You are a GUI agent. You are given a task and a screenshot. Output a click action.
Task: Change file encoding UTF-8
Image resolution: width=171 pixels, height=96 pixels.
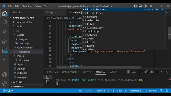click(x=111, y=91)
